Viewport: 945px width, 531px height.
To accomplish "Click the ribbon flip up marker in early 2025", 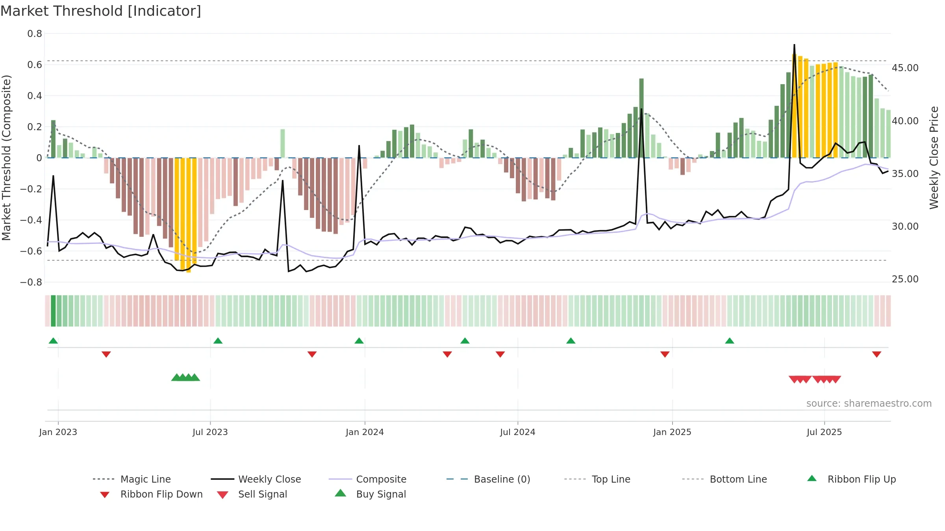I will click(x=730, y=341).
